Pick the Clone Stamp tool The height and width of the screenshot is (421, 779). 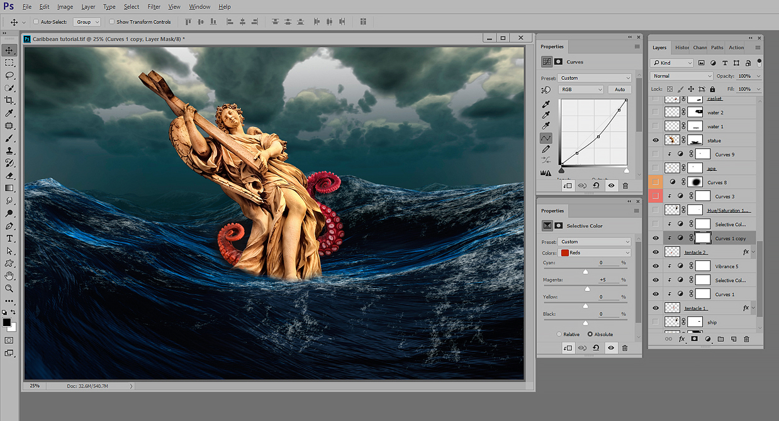tap(9, 151)
